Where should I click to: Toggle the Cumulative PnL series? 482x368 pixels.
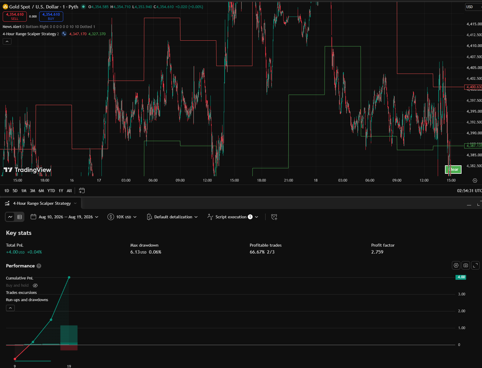(x=20, y=278)
